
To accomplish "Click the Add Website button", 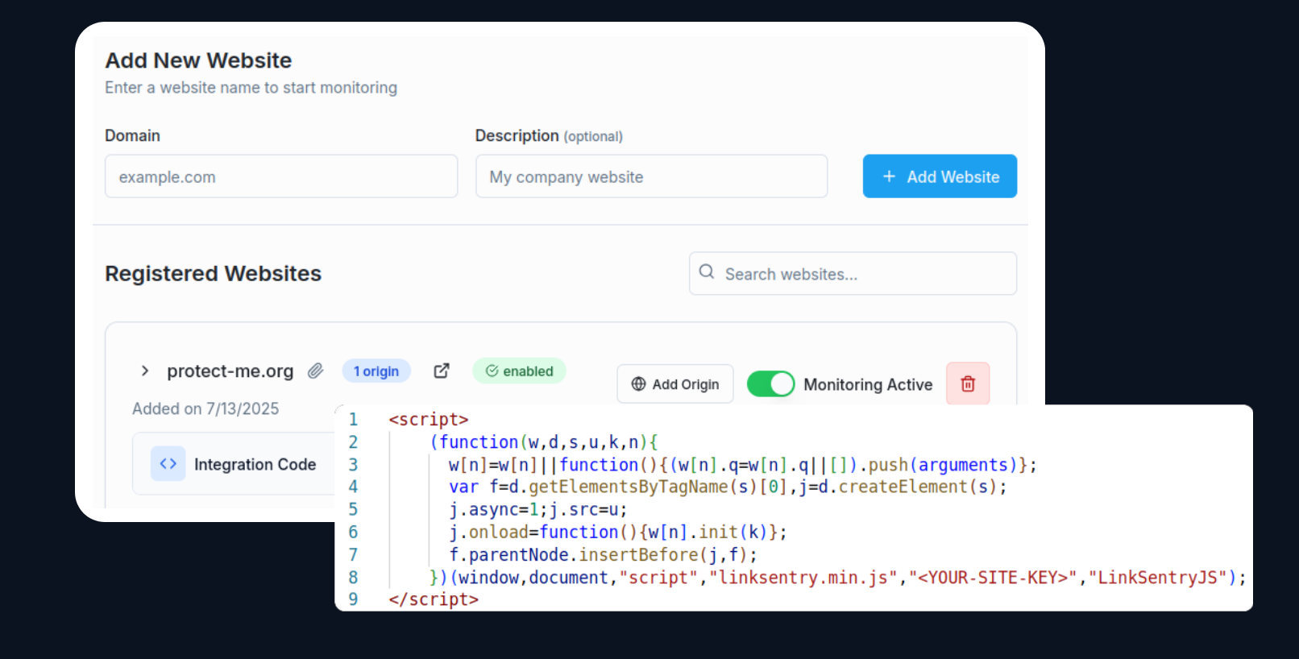I will [x=940, y=176].
